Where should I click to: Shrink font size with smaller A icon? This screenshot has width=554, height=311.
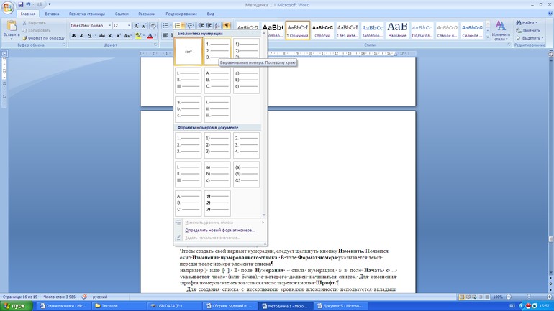[x=144, y=26]
